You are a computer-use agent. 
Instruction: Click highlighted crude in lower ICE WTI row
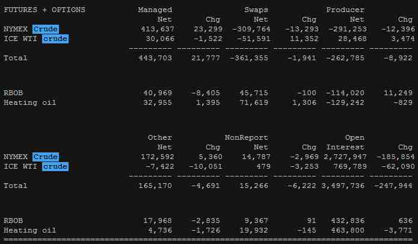[55, 166]
